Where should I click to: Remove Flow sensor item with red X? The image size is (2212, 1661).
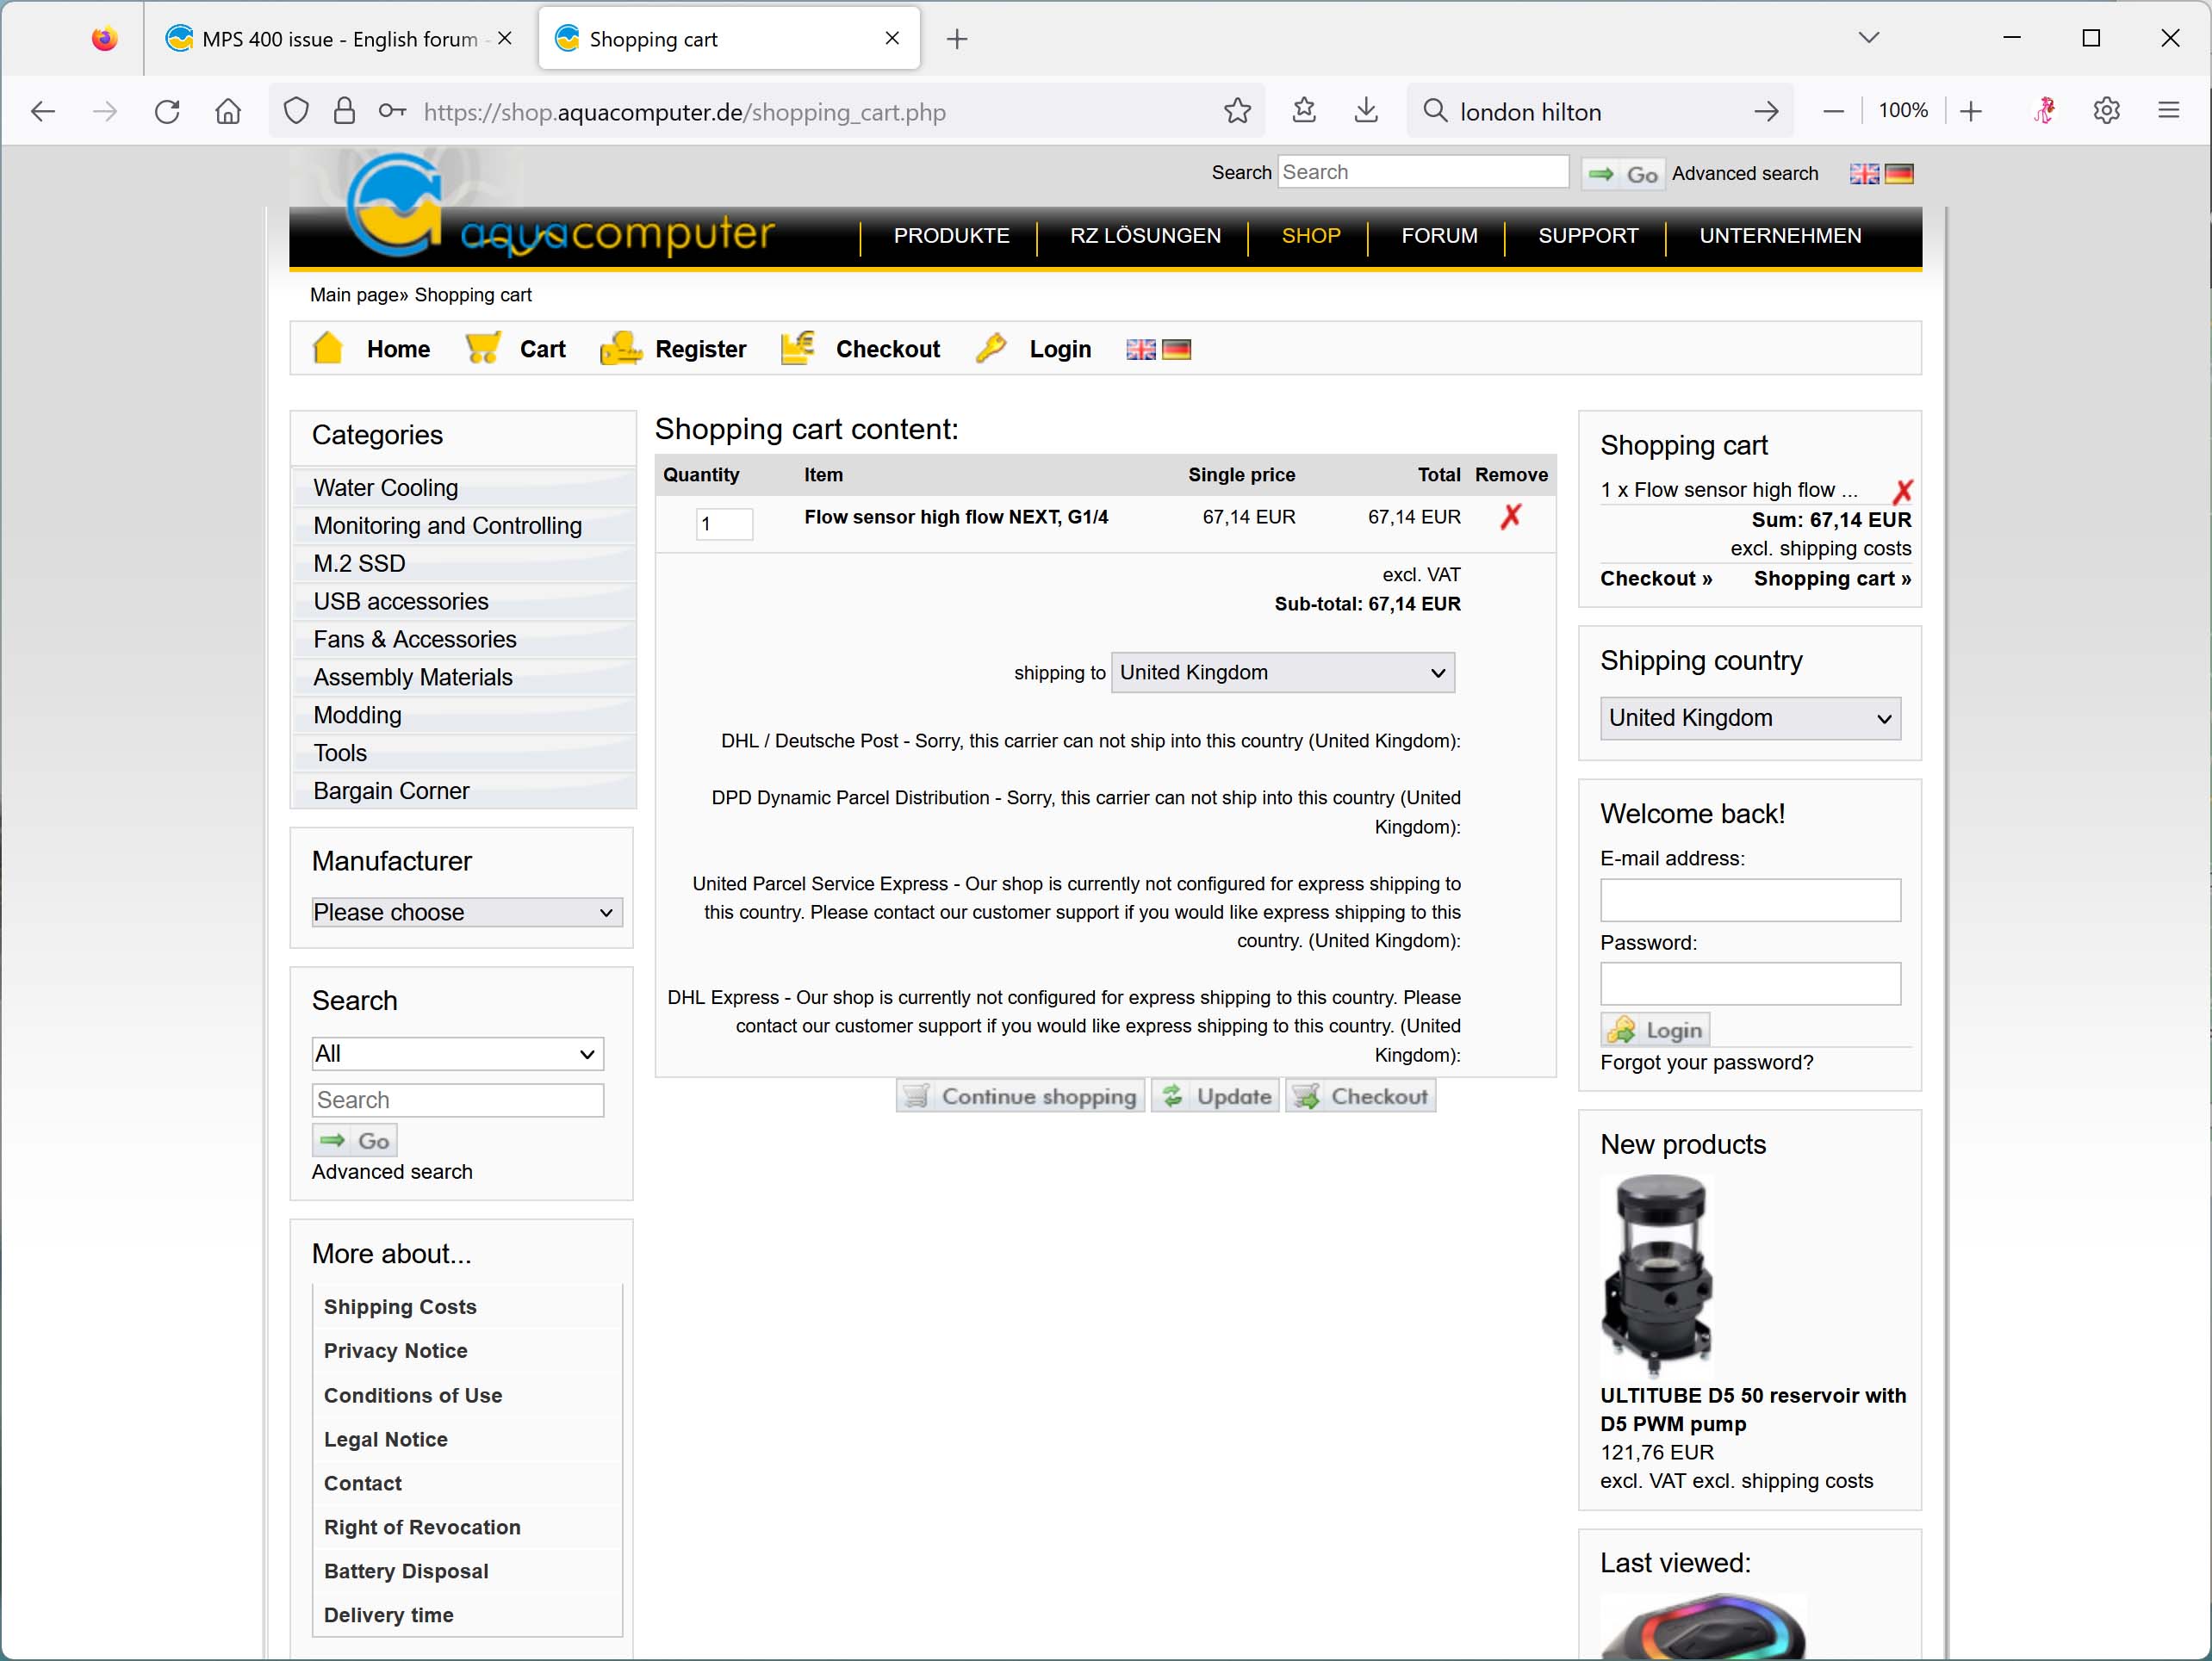[x=1510, y=517]
